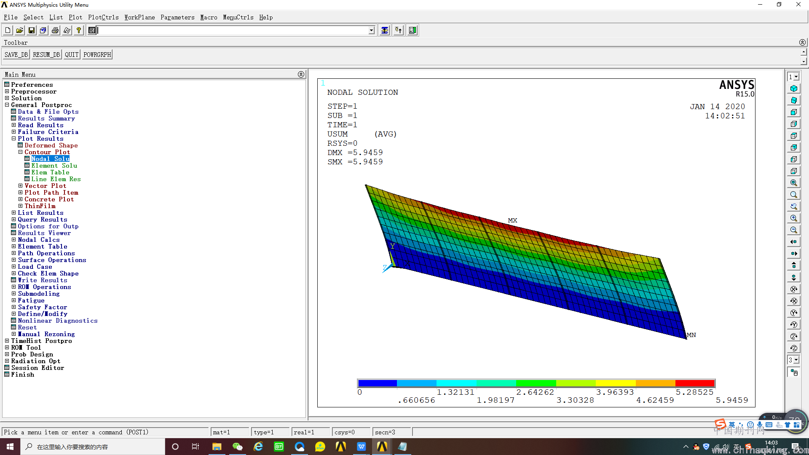Collapse the Toolbar panel chevron
This screenshot has width=809, height=455.
802,43
